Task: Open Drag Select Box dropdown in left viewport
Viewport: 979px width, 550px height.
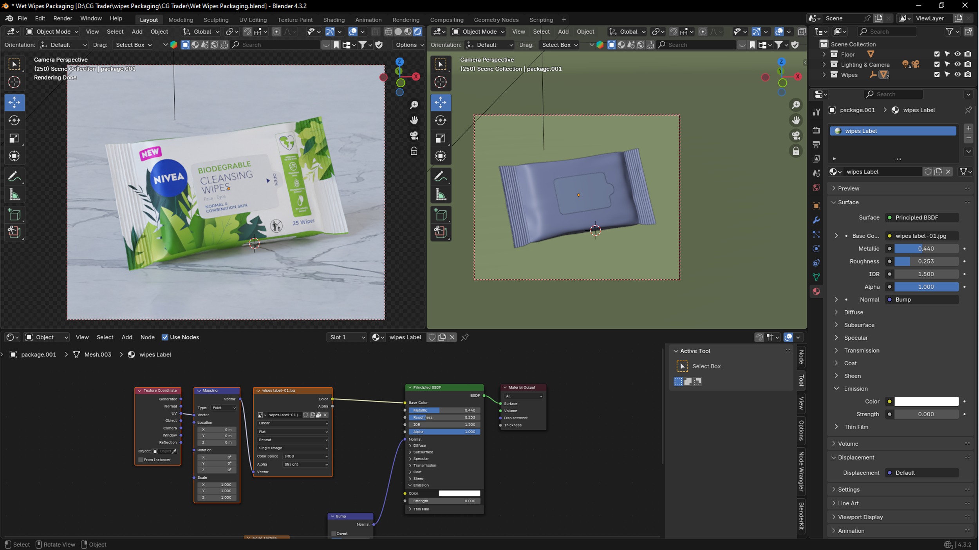Action: pos(133,45)
